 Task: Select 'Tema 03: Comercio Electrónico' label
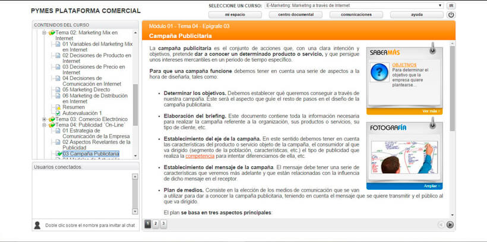pos(91,119)
